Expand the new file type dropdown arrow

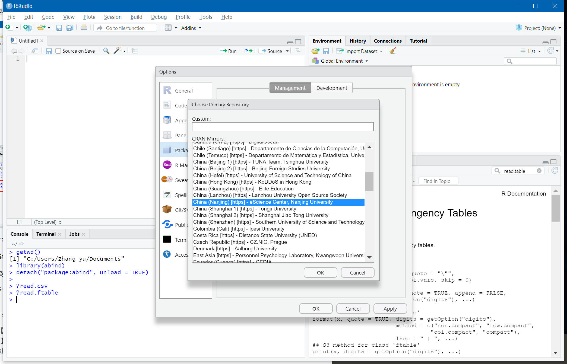[17, 28]
